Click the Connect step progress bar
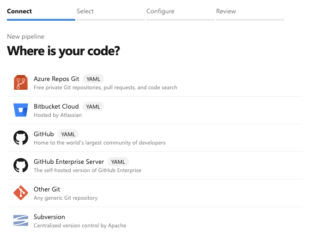This screenshot has height=237, width=320. pyautogui.click(x=41, y=20)
